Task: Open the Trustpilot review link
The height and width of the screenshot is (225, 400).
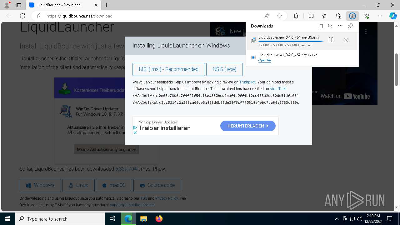Action: click(247, 82)
